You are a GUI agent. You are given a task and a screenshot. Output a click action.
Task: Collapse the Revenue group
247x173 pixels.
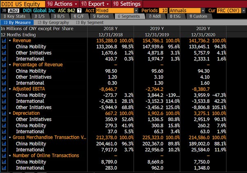click(x=10, y=41)
